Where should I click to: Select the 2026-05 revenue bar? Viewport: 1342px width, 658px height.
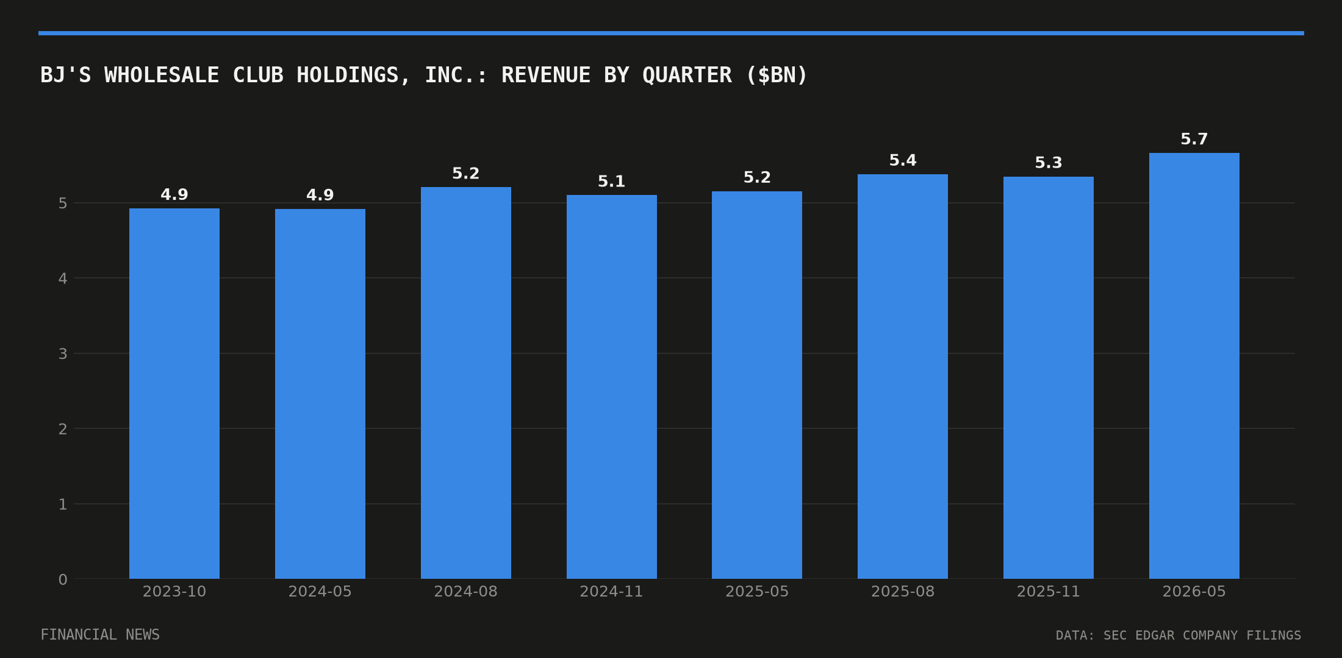click(1194, 366)
